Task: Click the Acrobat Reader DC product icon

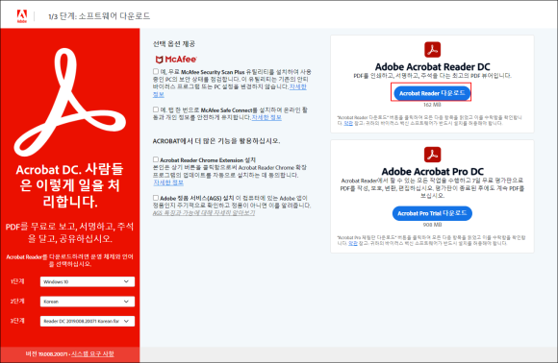Action: pyautogui.click(x=432, y=50)
